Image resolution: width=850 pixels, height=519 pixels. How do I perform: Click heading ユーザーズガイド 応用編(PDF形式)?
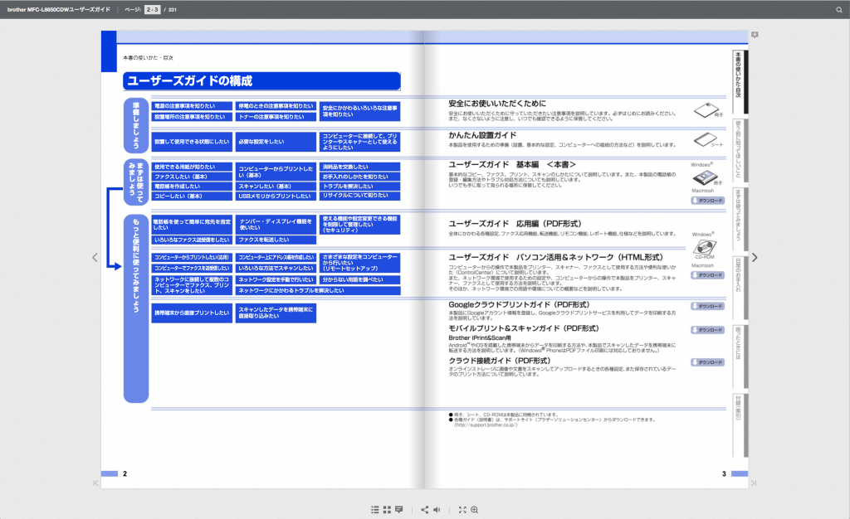(515, 224)
